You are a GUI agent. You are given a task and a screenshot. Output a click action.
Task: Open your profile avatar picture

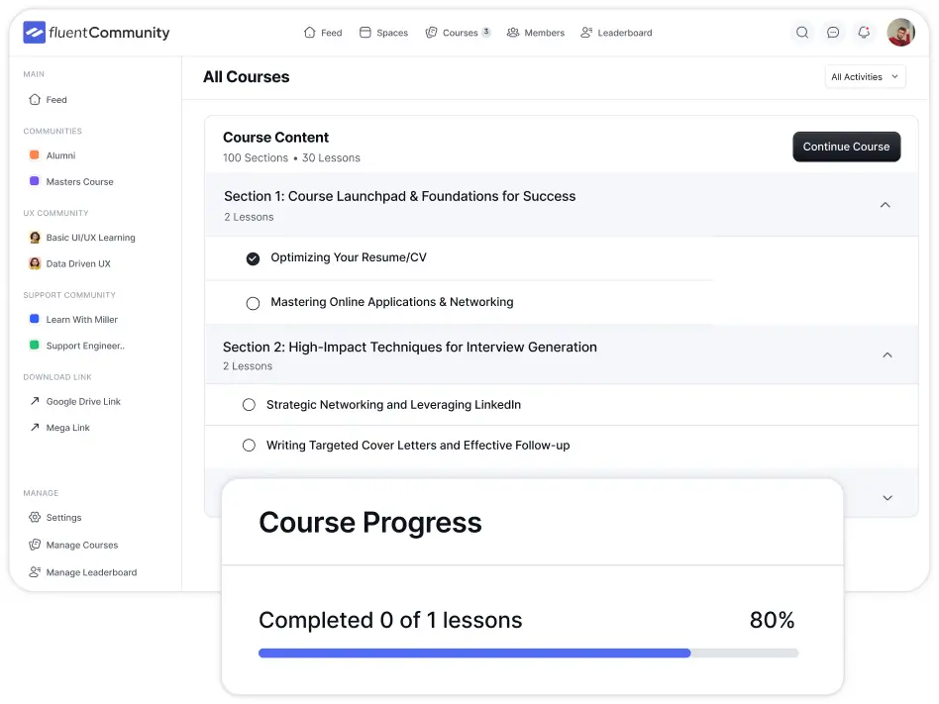899,32
